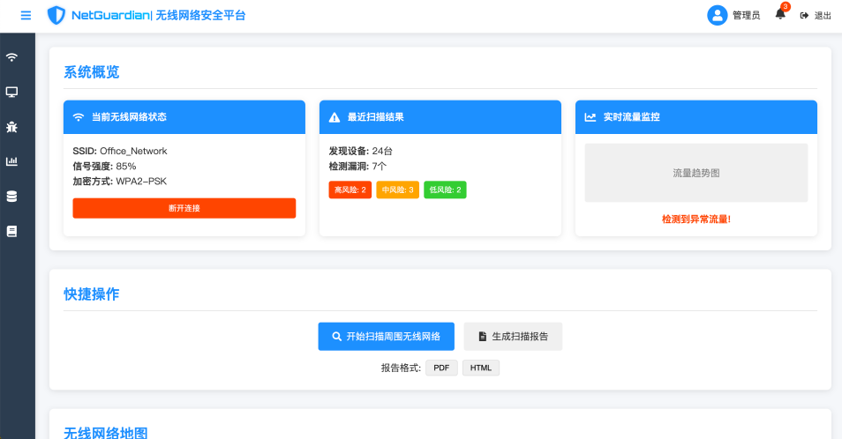Click the 检测到异常流量! alert text
The image size is (842, 439).
coord(696,219)
